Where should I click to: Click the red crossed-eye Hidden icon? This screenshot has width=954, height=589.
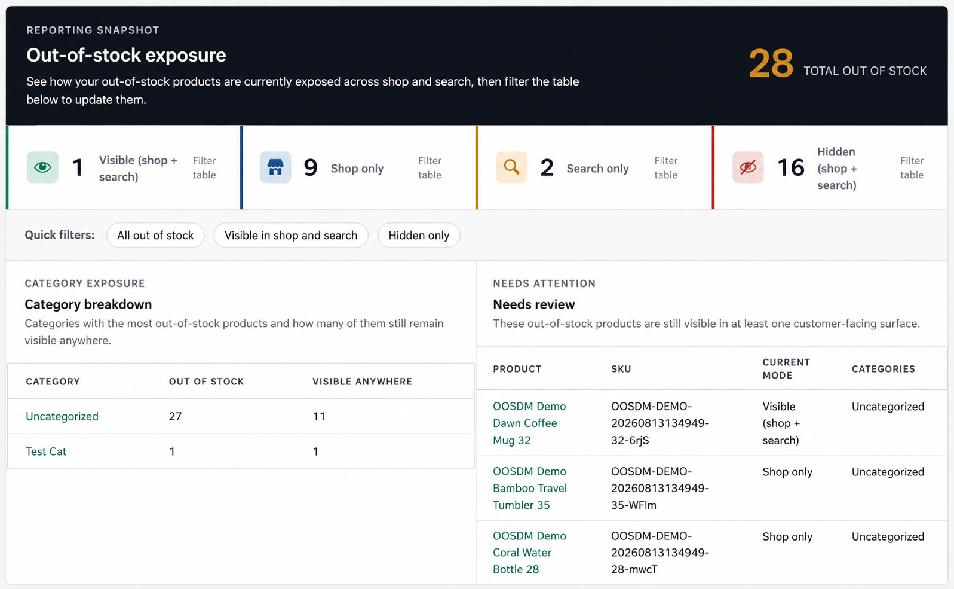point(748,167)
